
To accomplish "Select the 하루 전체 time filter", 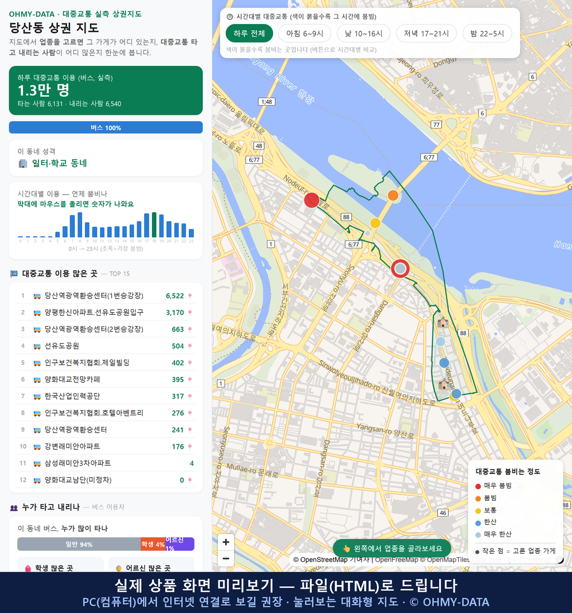I will click(249, 33).
